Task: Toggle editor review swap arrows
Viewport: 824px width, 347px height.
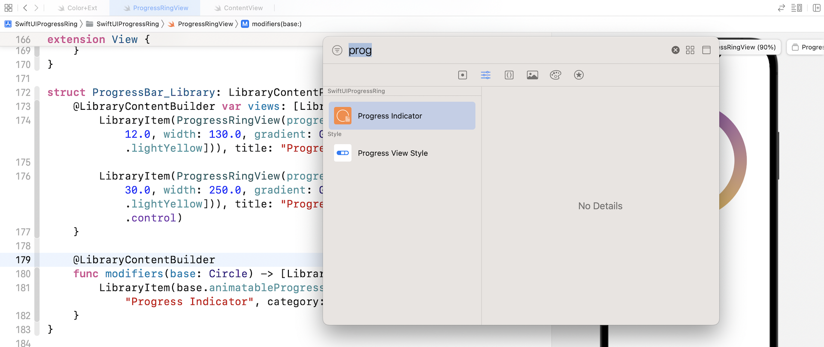Action: 782,8
